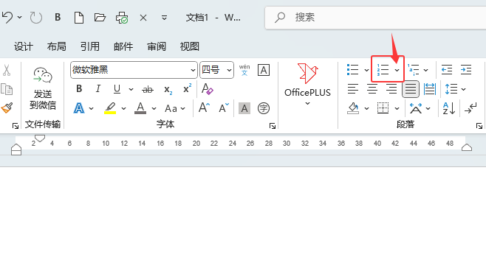The height and width of the screenshot is (271, 486).
Task: Click the Bold icon in quick access toolbar
Action: pyautogui.click(x=58, y=17)
